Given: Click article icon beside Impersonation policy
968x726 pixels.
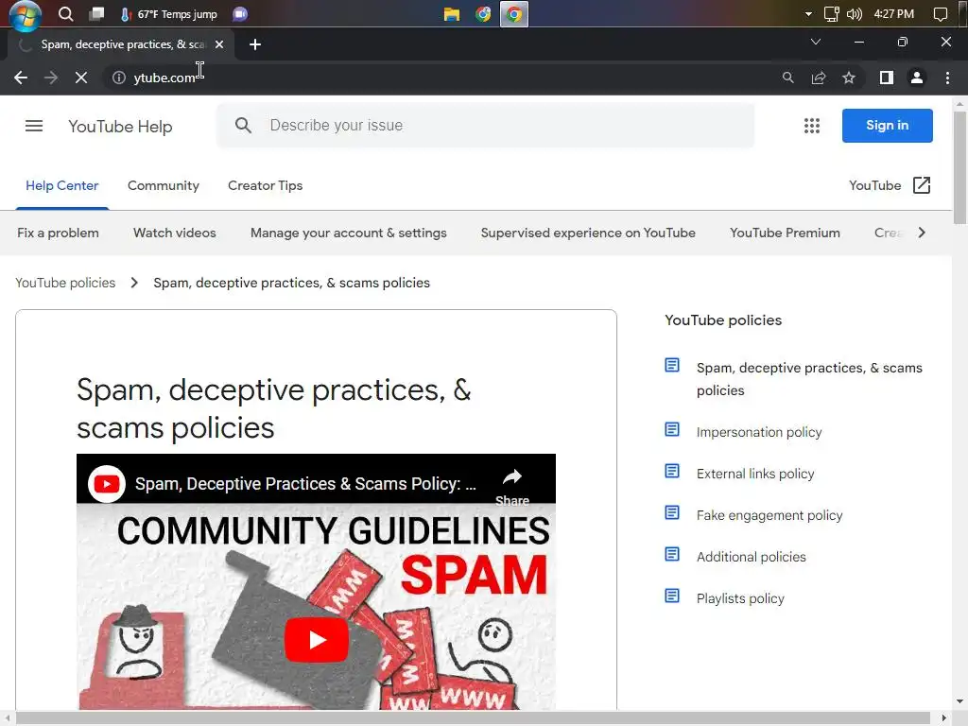Looking at the screenshot, I should [672, 429].
